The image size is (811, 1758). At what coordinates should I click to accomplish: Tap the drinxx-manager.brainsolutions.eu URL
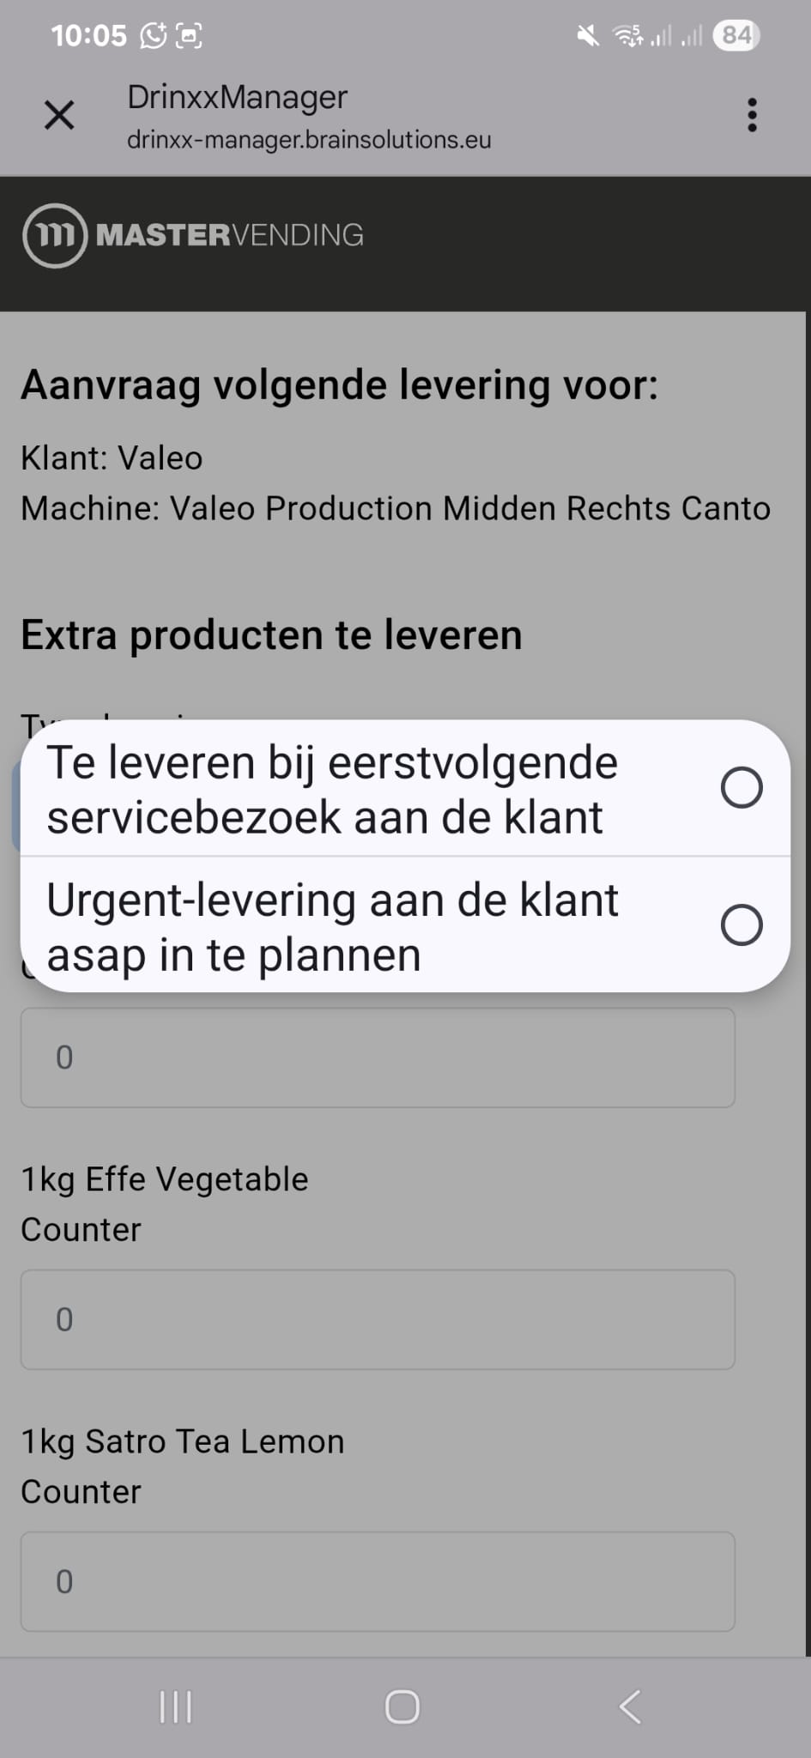309,139
